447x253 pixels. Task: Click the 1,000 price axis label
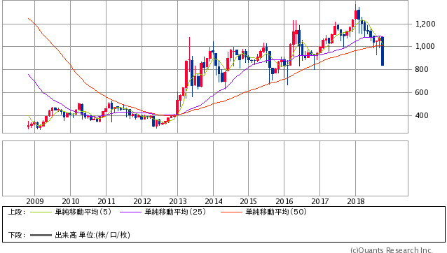(x=425, y=46)
